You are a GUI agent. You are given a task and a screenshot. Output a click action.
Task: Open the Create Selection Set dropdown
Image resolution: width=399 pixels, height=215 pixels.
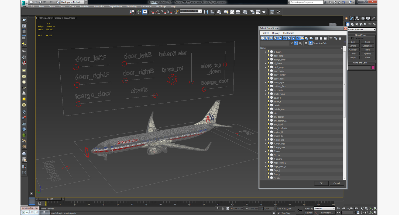pyautogui.click(x=191, y=11)
